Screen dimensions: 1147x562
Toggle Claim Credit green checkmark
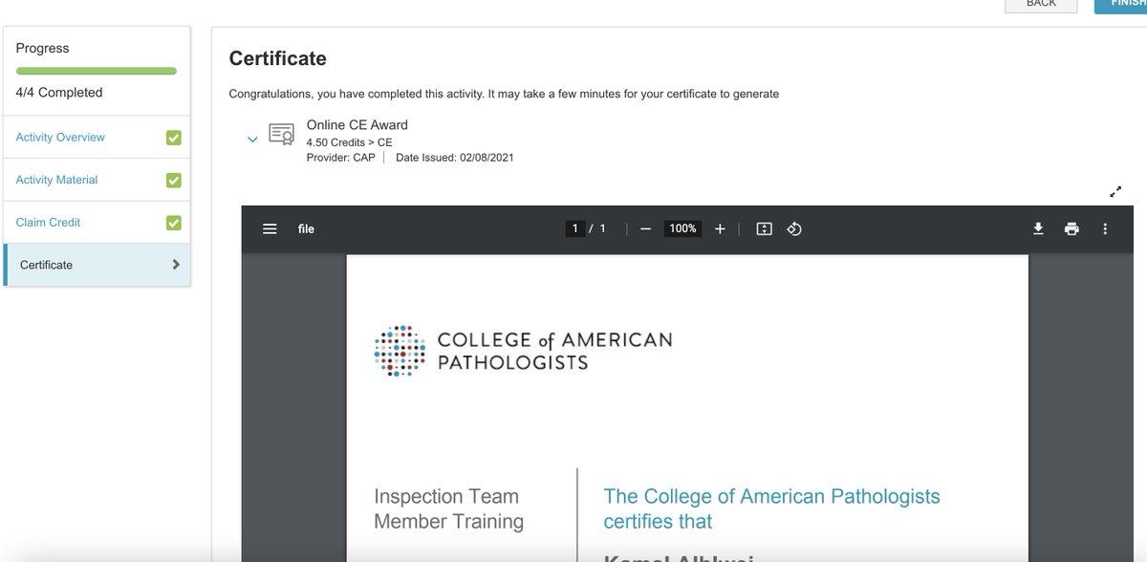pos(173,223)
